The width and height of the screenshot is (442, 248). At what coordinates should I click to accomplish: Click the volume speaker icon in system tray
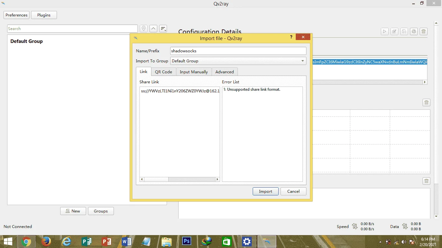point(403,242)
